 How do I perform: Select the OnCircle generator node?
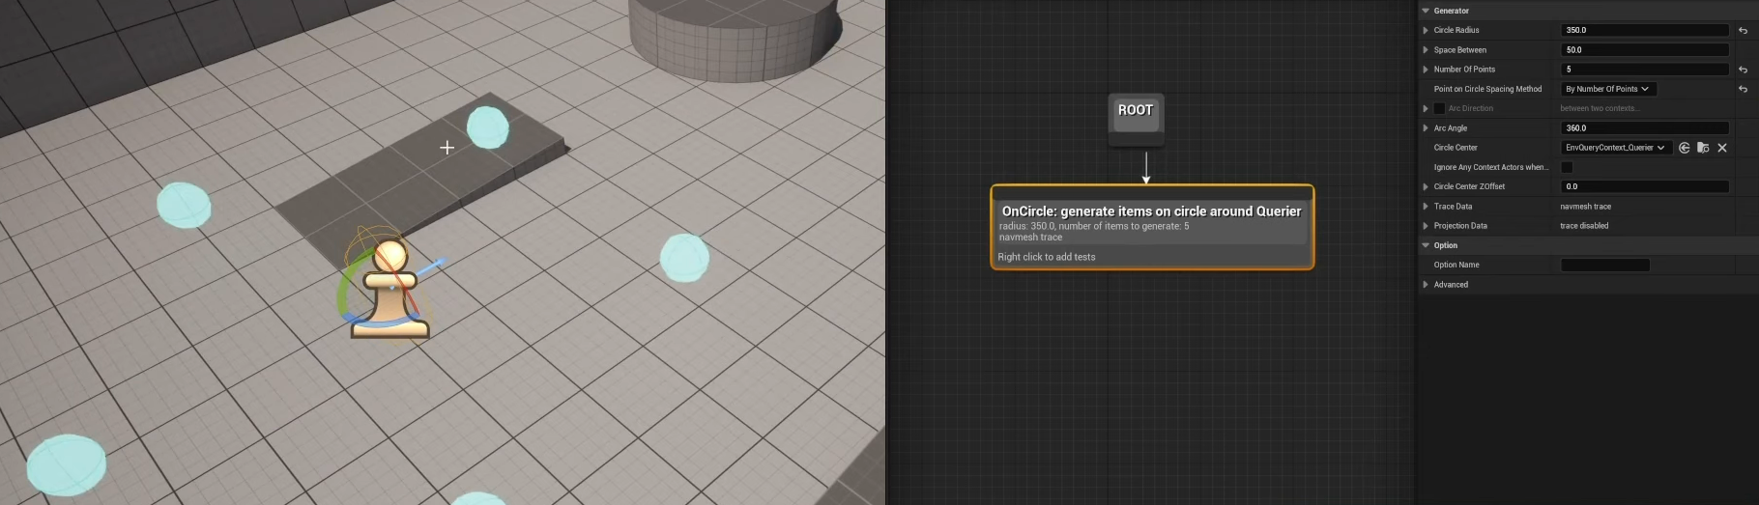click(1151, 211)
